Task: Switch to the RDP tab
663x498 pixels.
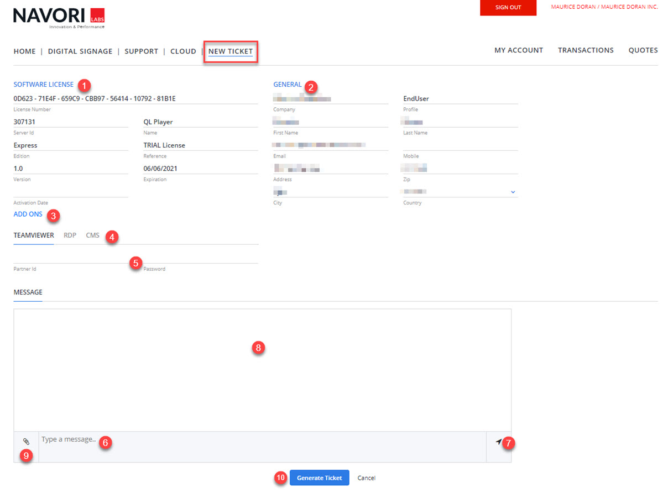Action: [x=70, y=235]
